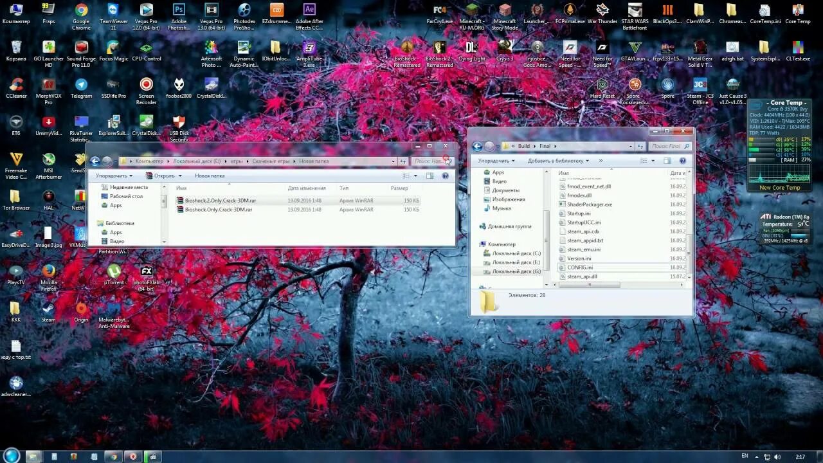Click Новая папка toolbar button
Image resolution: width=823 pixels, height=463 pixels.
pos(210,176)
